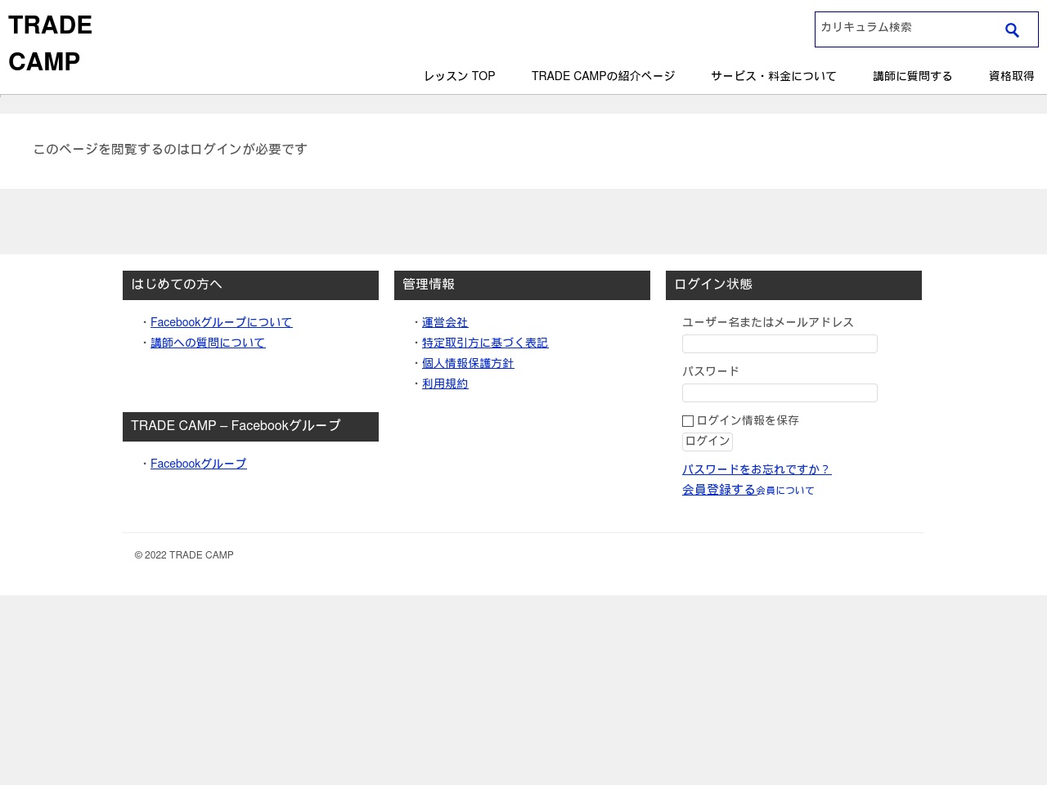Enable ログイン情報を保存 checkbox
Image resolution: width=1047 pixels, height=785 pixels.
688,421
